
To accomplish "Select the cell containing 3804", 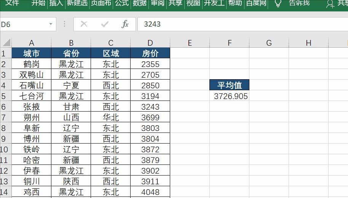I will click(x=150, y=139).
